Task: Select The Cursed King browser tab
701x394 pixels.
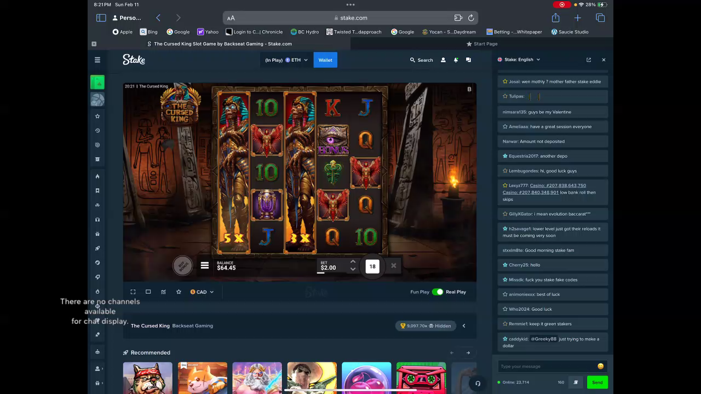Action: [x=219, y=44]
